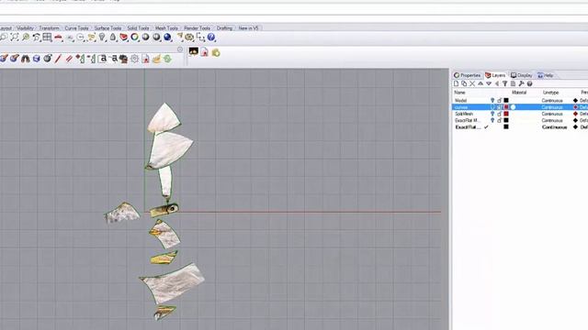Toggle lock icon of ExactFlat M... layer
This screenshot has height=330, width=588.
[x=500, y=120]
